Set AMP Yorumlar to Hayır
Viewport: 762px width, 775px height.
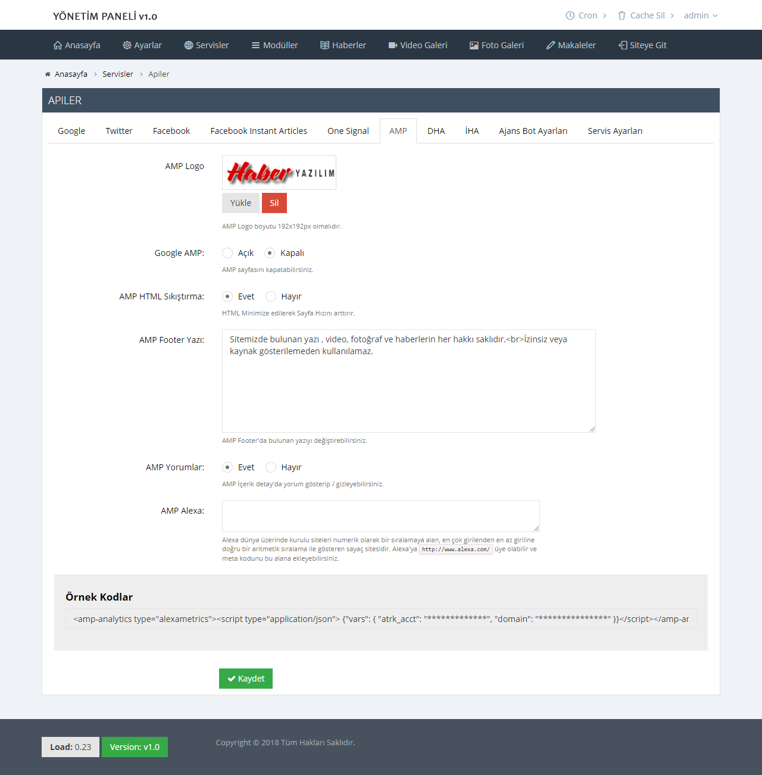pos(271,467)
